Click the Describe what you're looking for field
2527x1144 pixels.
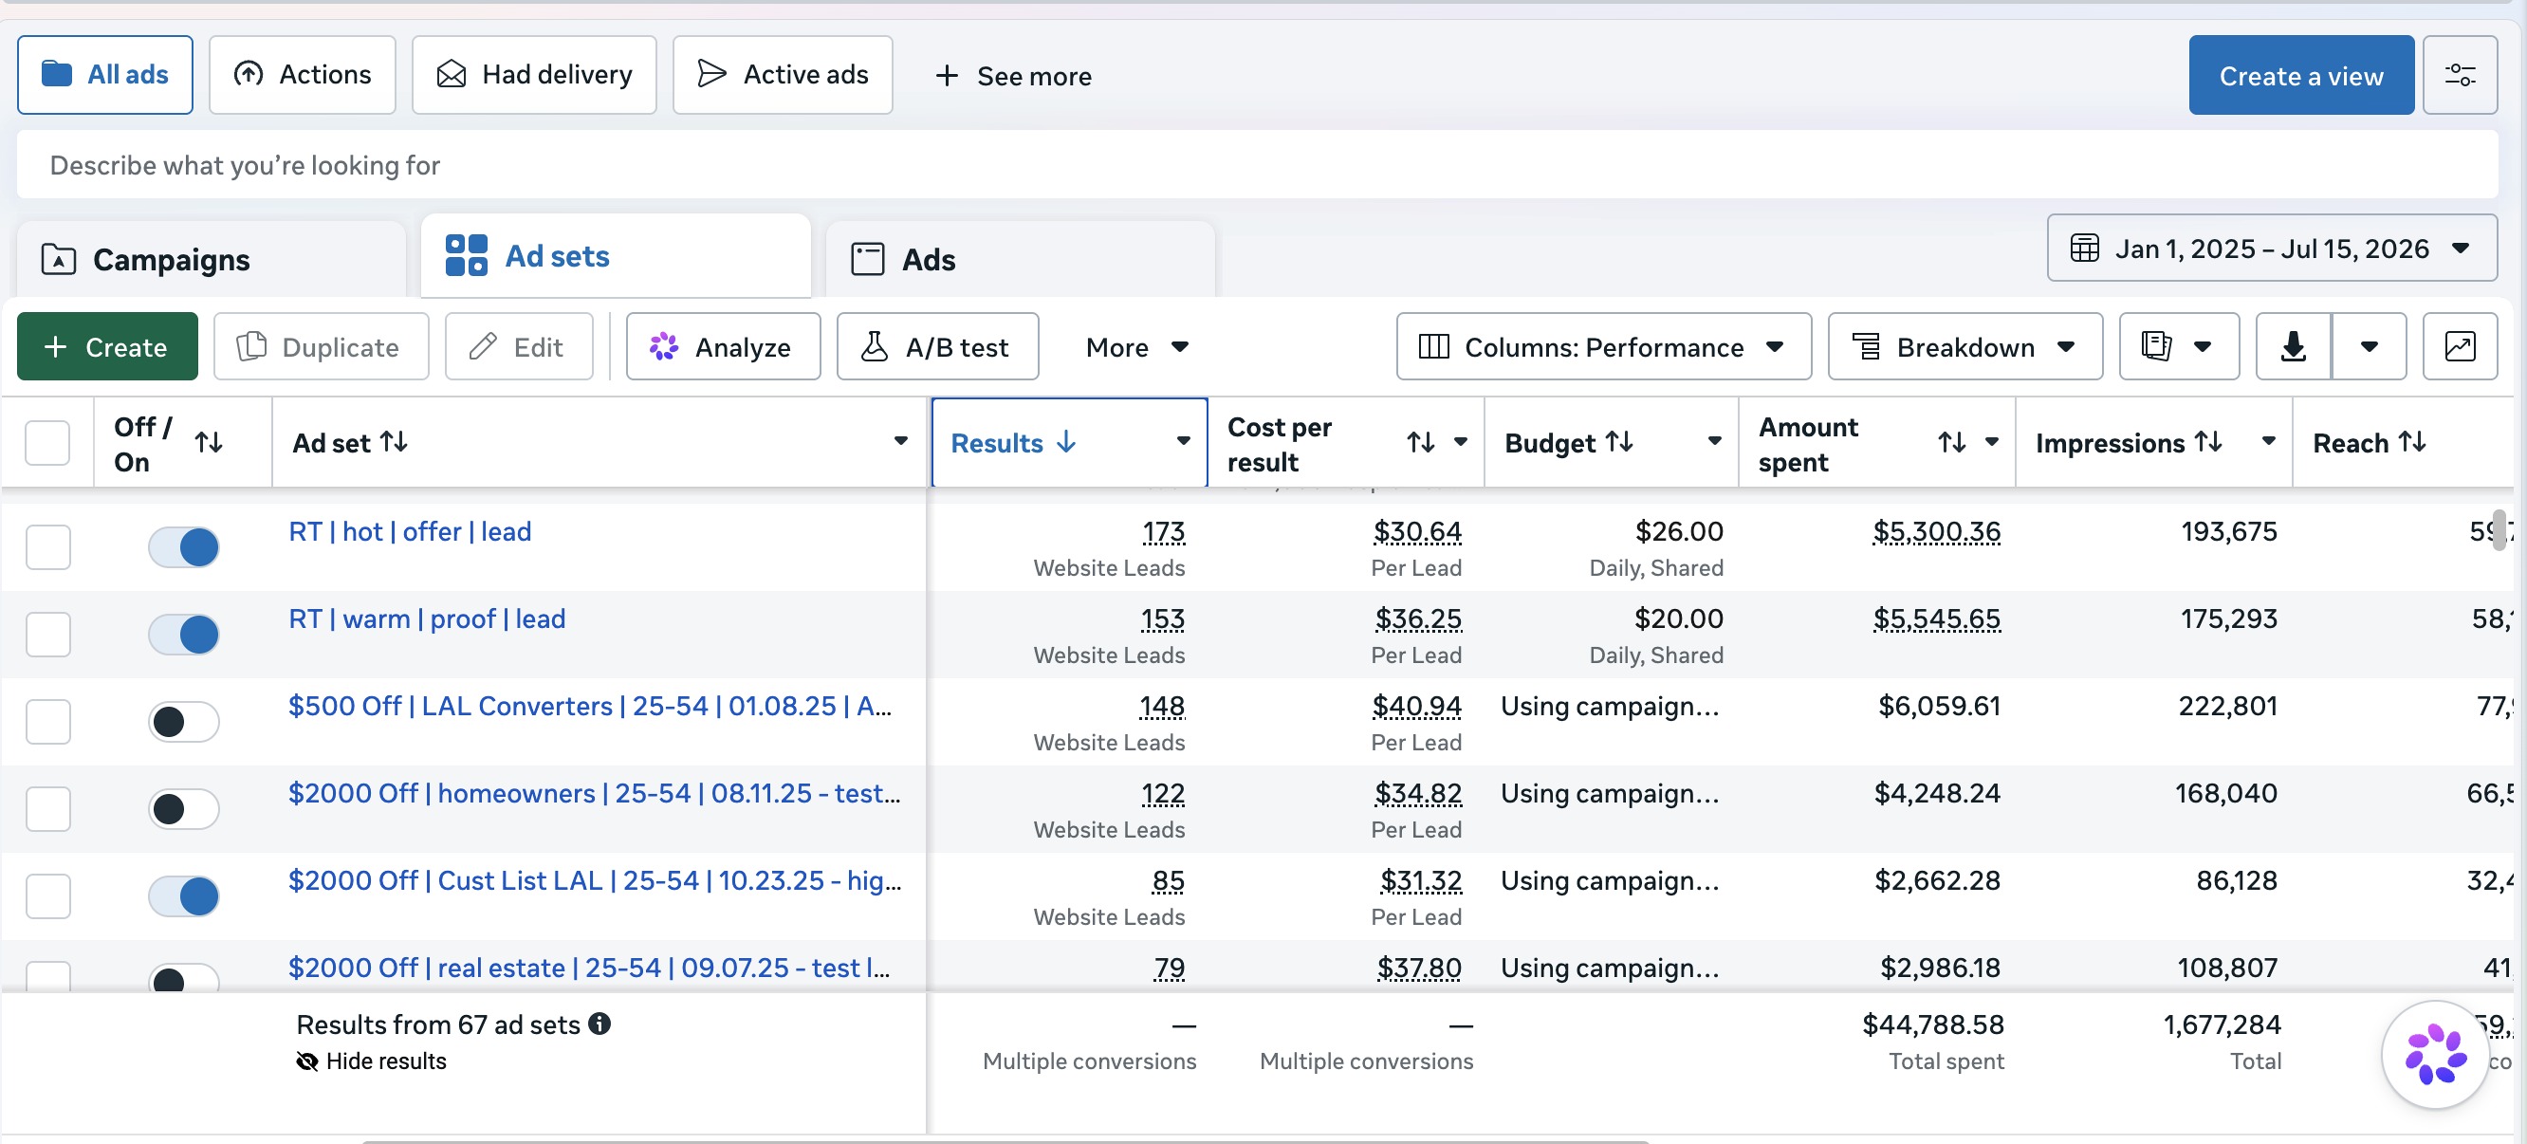pyautogui.click(x=1257, y=165)
